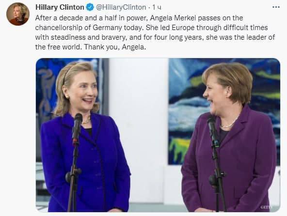This screenshot has height=216, width=287.
Task: Click the pop filter on left mic stand
Action: (73, 176)
